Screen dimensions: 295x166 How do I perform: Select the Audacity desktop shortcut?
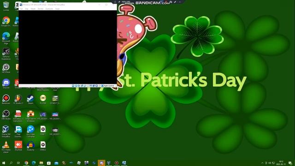(30, 146)
